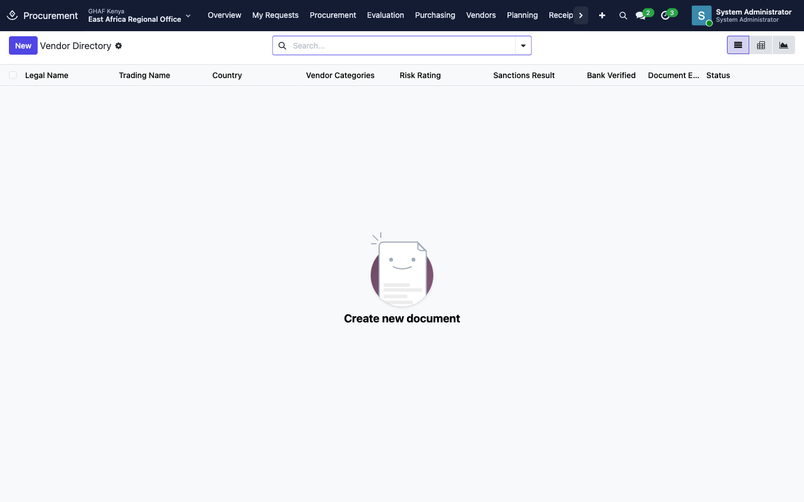804x502 pixels.
Task: Open the Vendors menu
Action: [x=481, y=15]
